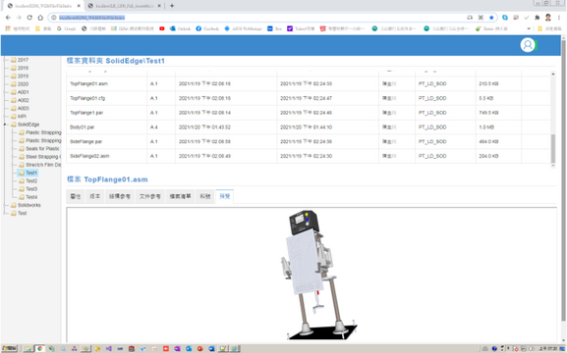
Task: Switch to the 文件參考 tab
Action: [149, 196]
